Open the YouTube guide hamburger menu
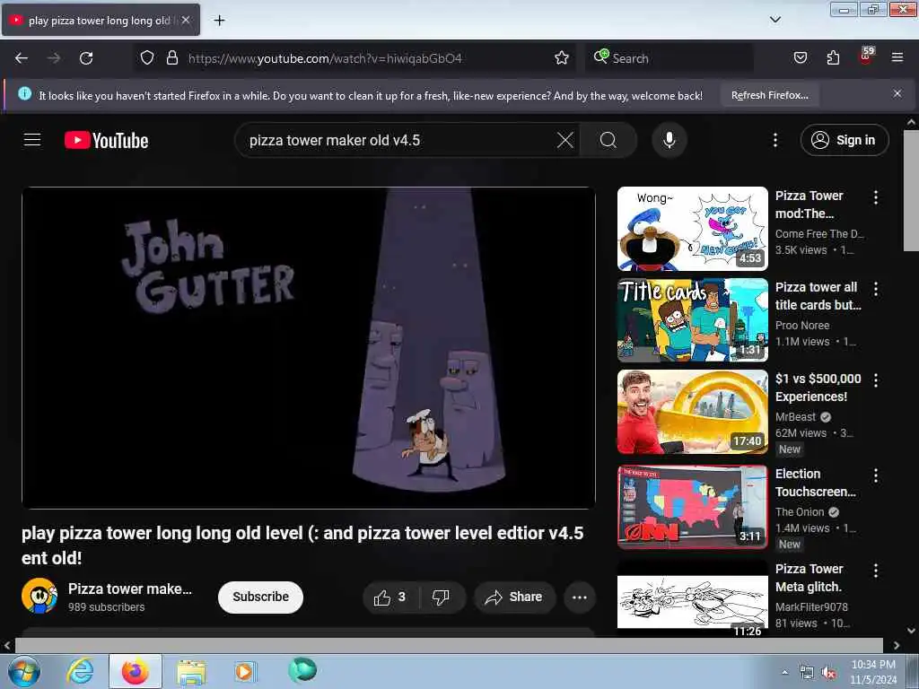 click(32, 140)
